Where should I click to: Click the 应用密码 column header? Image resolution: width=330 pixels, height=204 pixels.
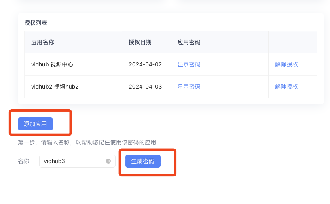click(189, 42)
